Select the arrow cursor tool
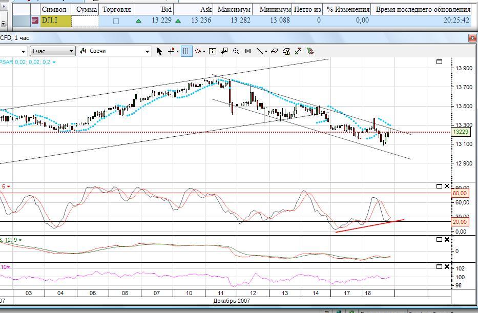Image resolution: width=478 pixels, height=313 pixels. pos(159,51)
